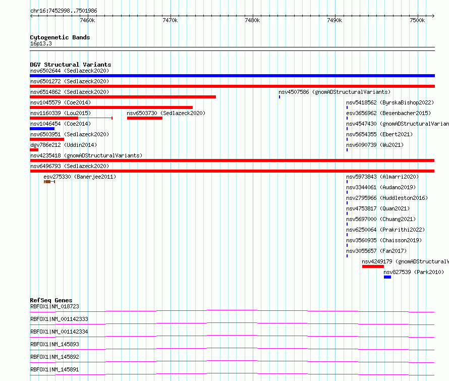Screen dimensions: 449x381
Task: Click nsv2795966 (Huddleston2016) label
Action: point(387,198)
